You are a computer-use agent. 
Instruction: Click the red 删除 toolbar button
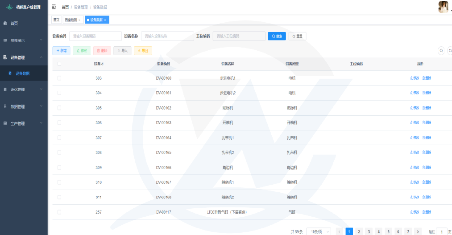click(x=102, y=51)
